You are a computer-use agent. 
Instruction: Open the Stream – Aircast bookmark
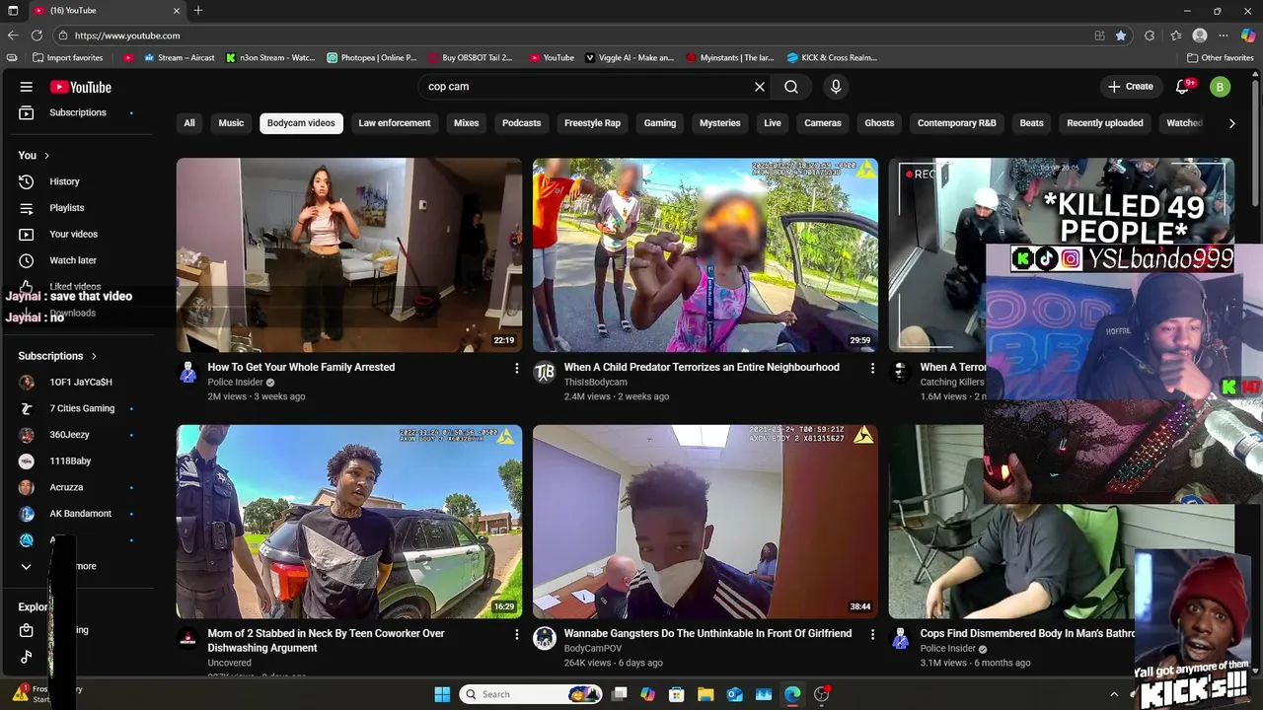(x=180, y=57)
